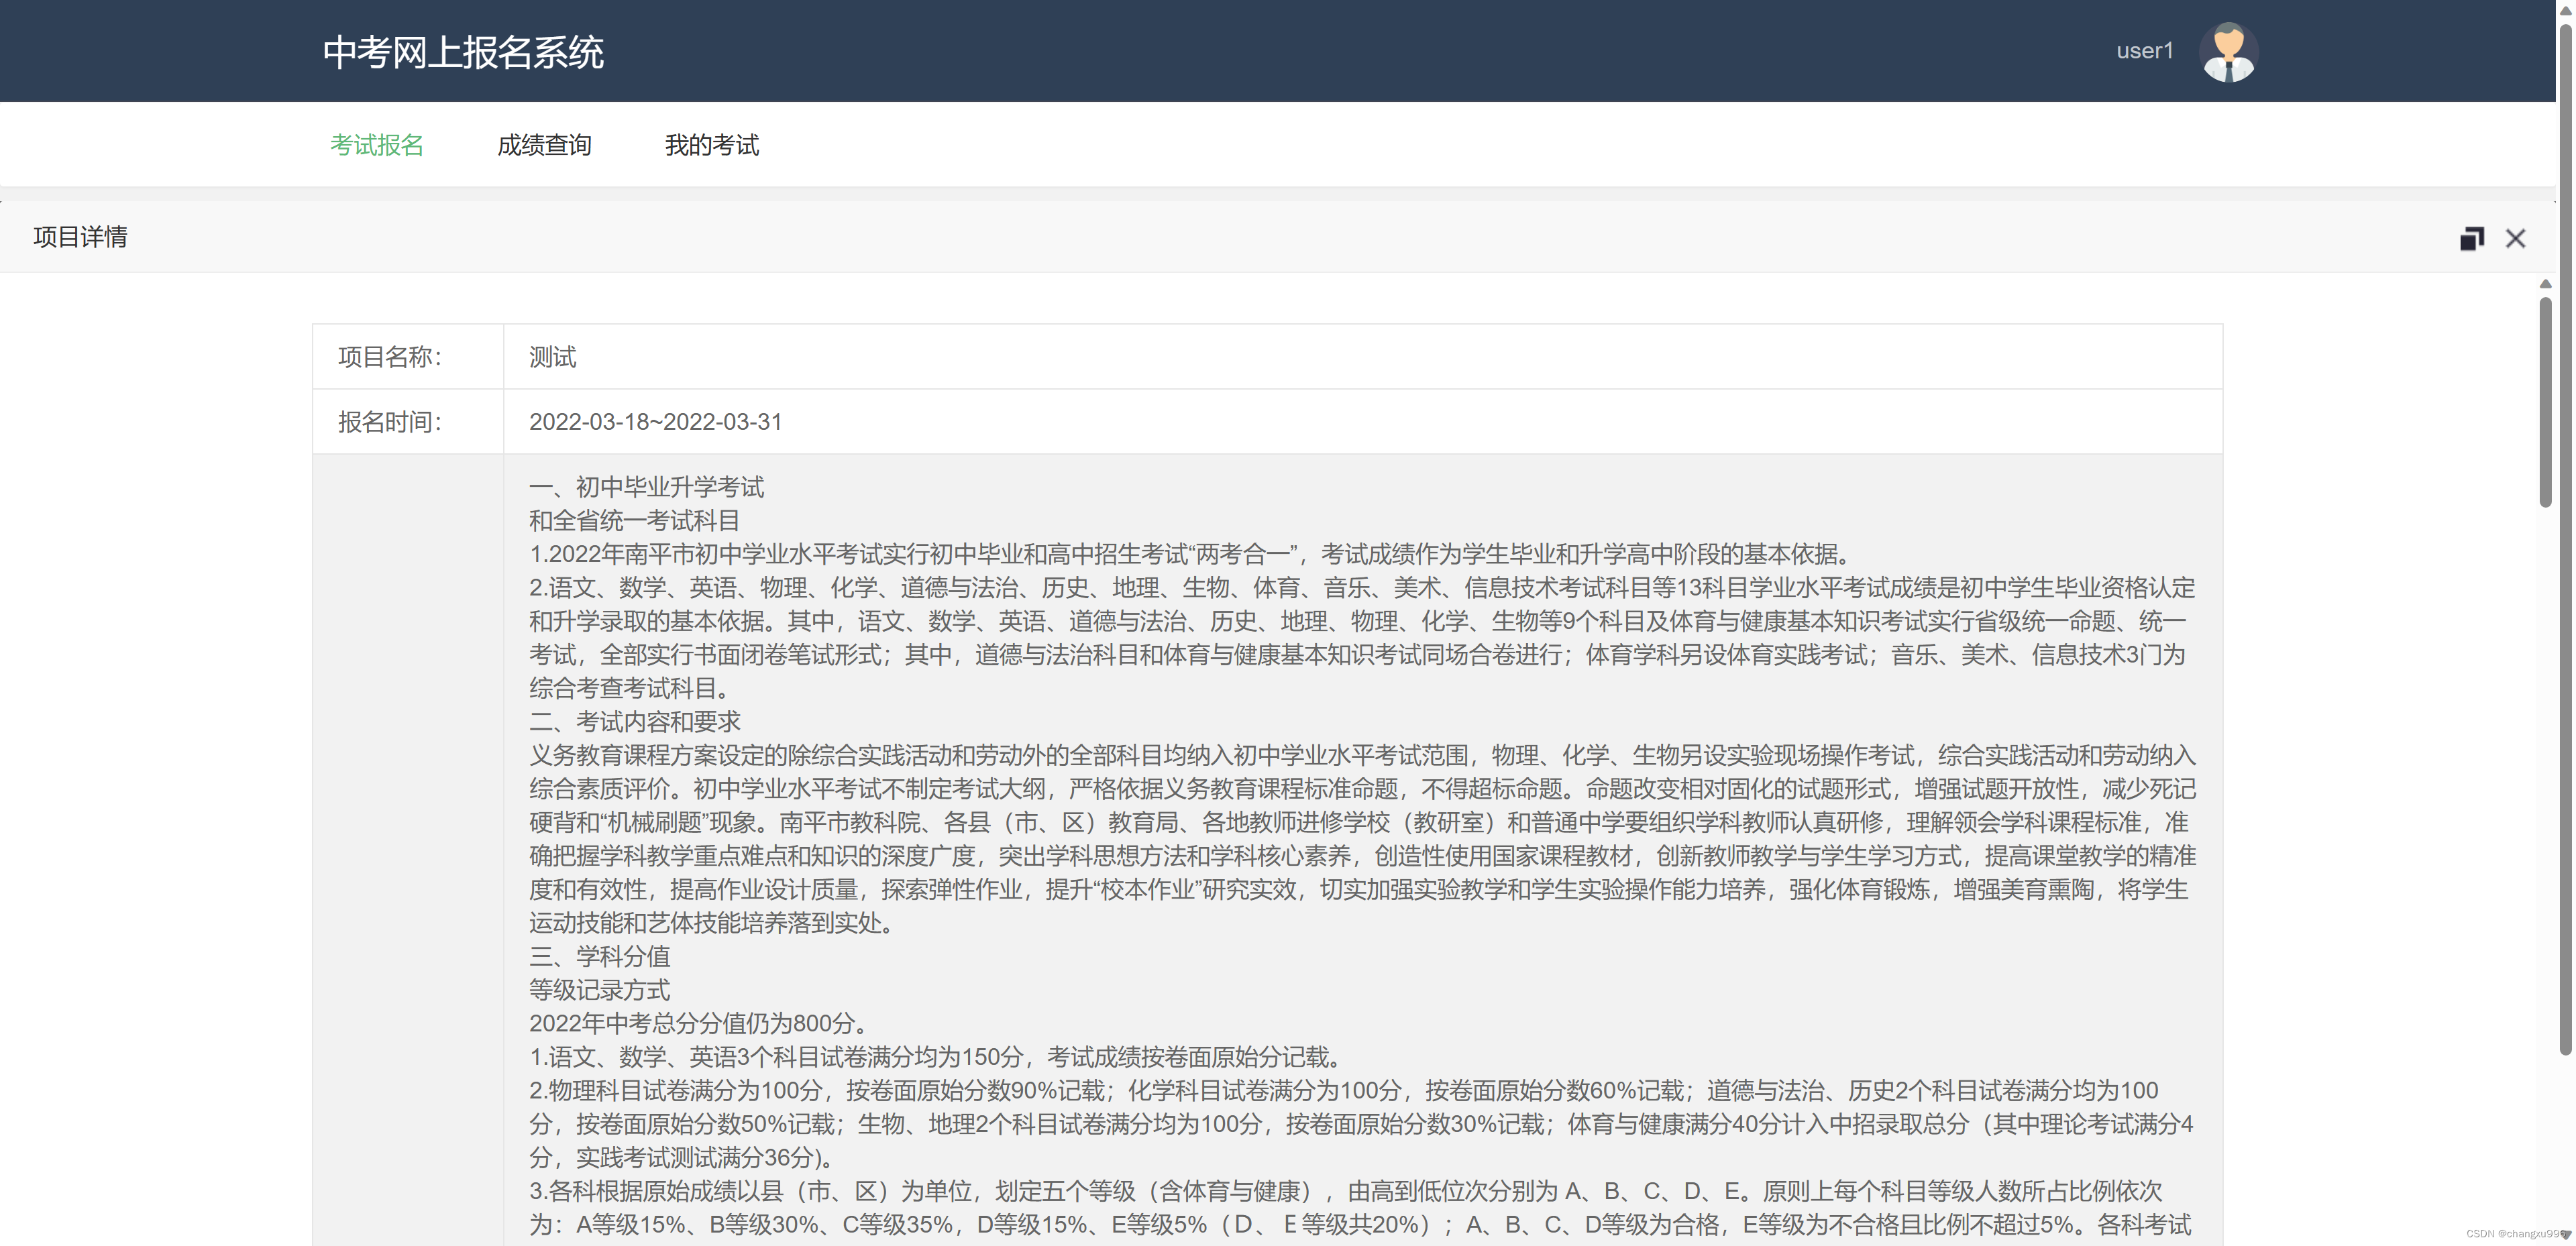Click the dialog scrollbar up arrow

coord(2545,285)
